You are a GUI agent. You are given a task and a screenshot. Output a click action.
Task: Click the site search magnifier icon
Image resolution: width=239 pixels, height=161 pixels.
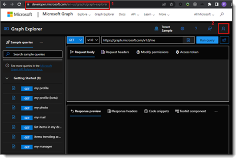[222, 14]
